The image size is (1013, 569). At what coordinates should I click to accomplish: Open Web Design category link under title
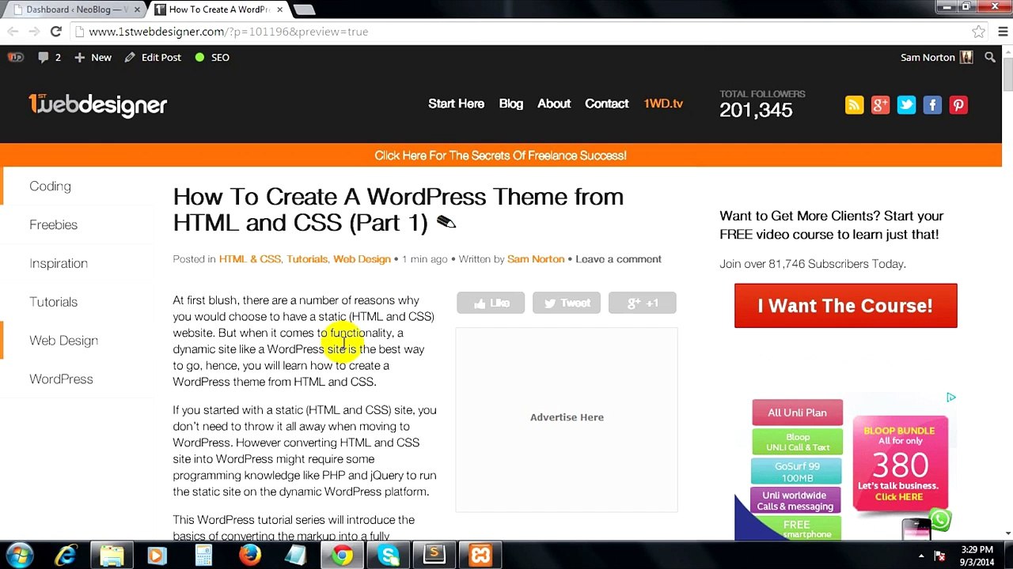(362, 259)
